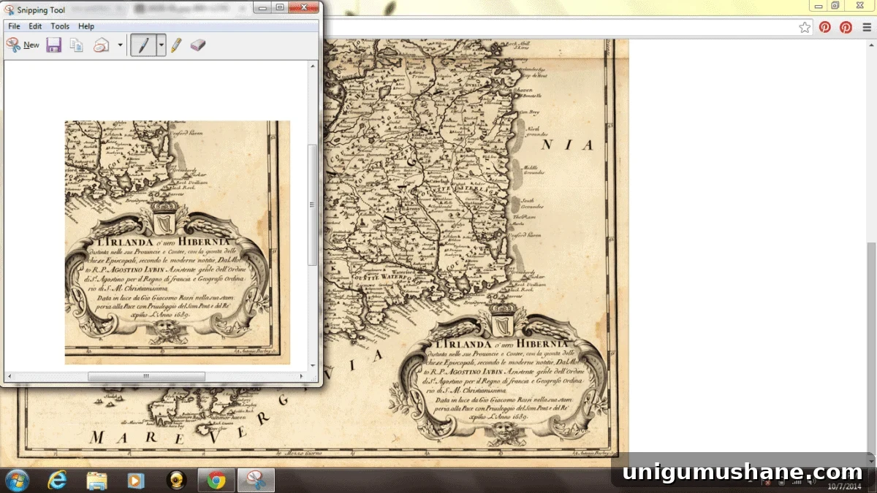
Task: Click the Snipping Tool scroll down arrow
Action: (313, 365)
